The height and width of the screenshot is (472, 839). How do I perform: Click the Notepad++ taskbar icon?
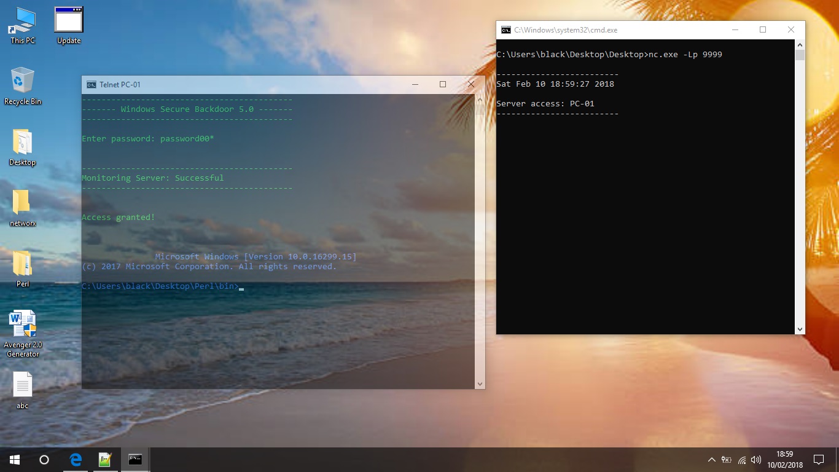tap(105, 460)
